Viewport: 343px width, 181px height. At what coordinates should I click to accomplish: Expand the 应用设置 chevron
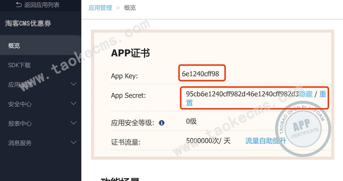(x=74, y=84)
